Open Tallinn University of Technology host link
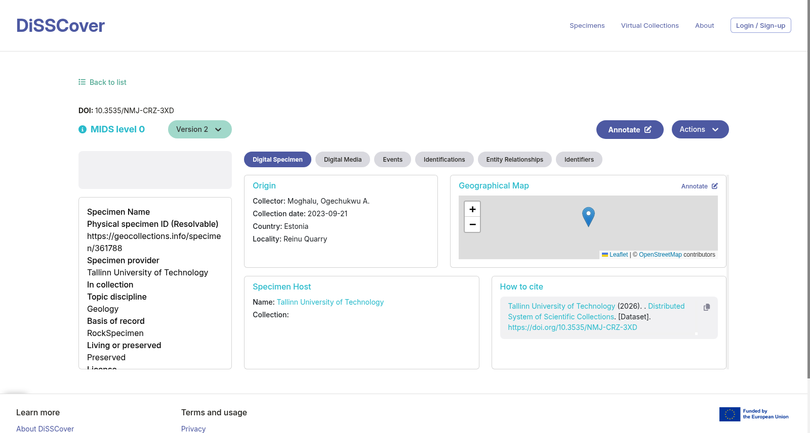810x433 pixels. point(330,302)
